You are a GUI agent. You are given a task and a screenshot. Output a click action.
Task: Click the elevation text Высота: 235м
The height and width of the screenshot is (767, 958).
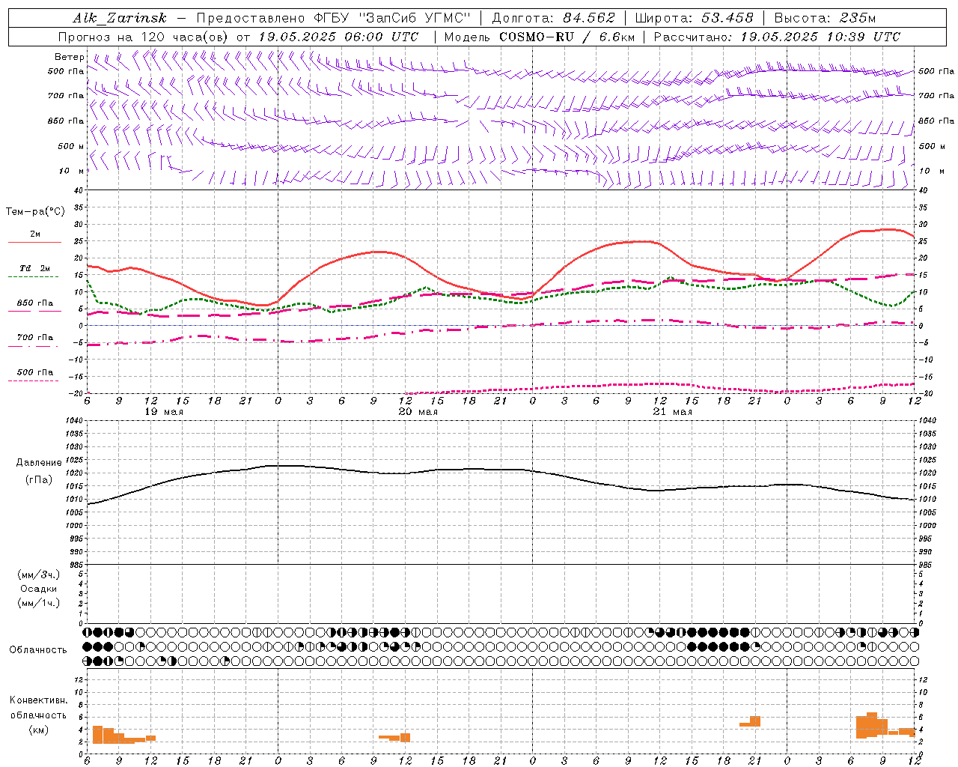pyautogui.click(x=825, y=18)
